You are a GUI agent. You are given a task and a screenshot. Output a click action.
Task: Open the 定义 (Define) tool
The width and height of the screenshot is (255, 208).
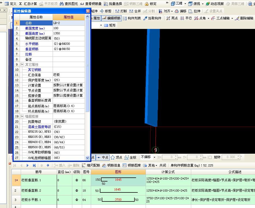[11, 4]
